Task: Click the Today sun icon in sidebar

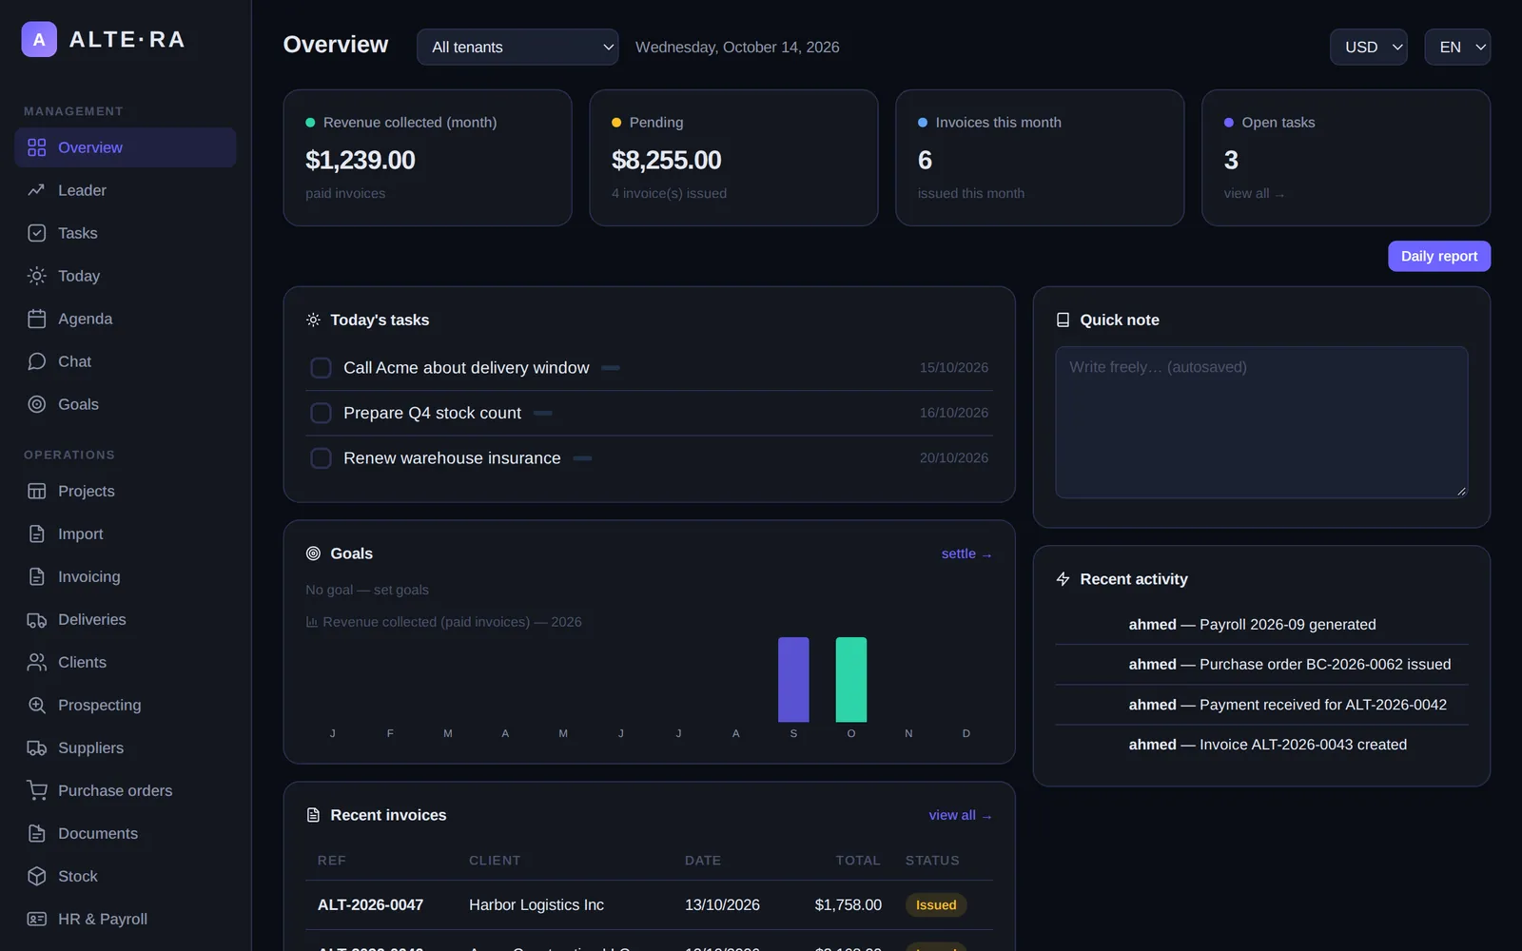Action: (36, 276)
